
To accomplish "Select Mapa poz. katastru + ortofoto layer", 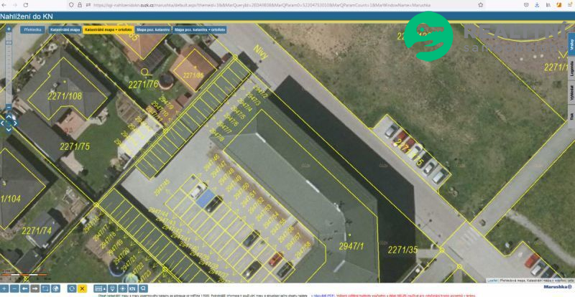I will [200, 30].
